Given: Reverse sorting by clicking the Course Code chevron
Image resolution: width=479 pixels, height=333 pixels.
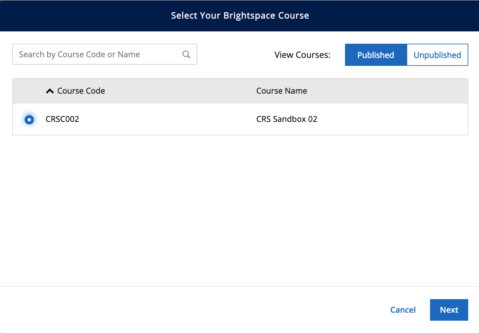Looking at the screenshot, I should click(50, 91).
